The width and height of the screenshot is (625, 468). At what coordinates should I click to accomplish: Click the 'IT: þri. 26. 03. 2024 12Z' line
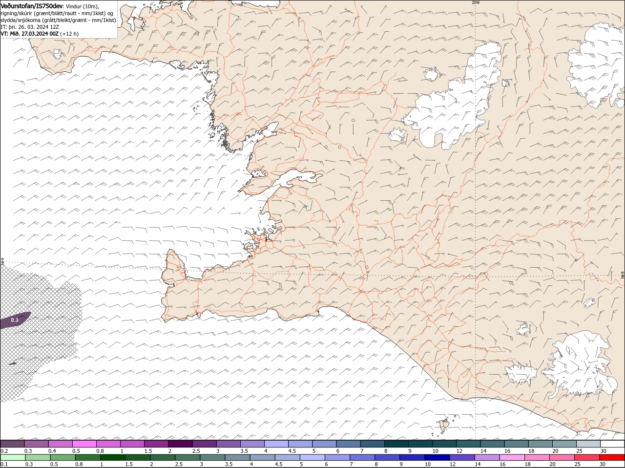[30, 27]
